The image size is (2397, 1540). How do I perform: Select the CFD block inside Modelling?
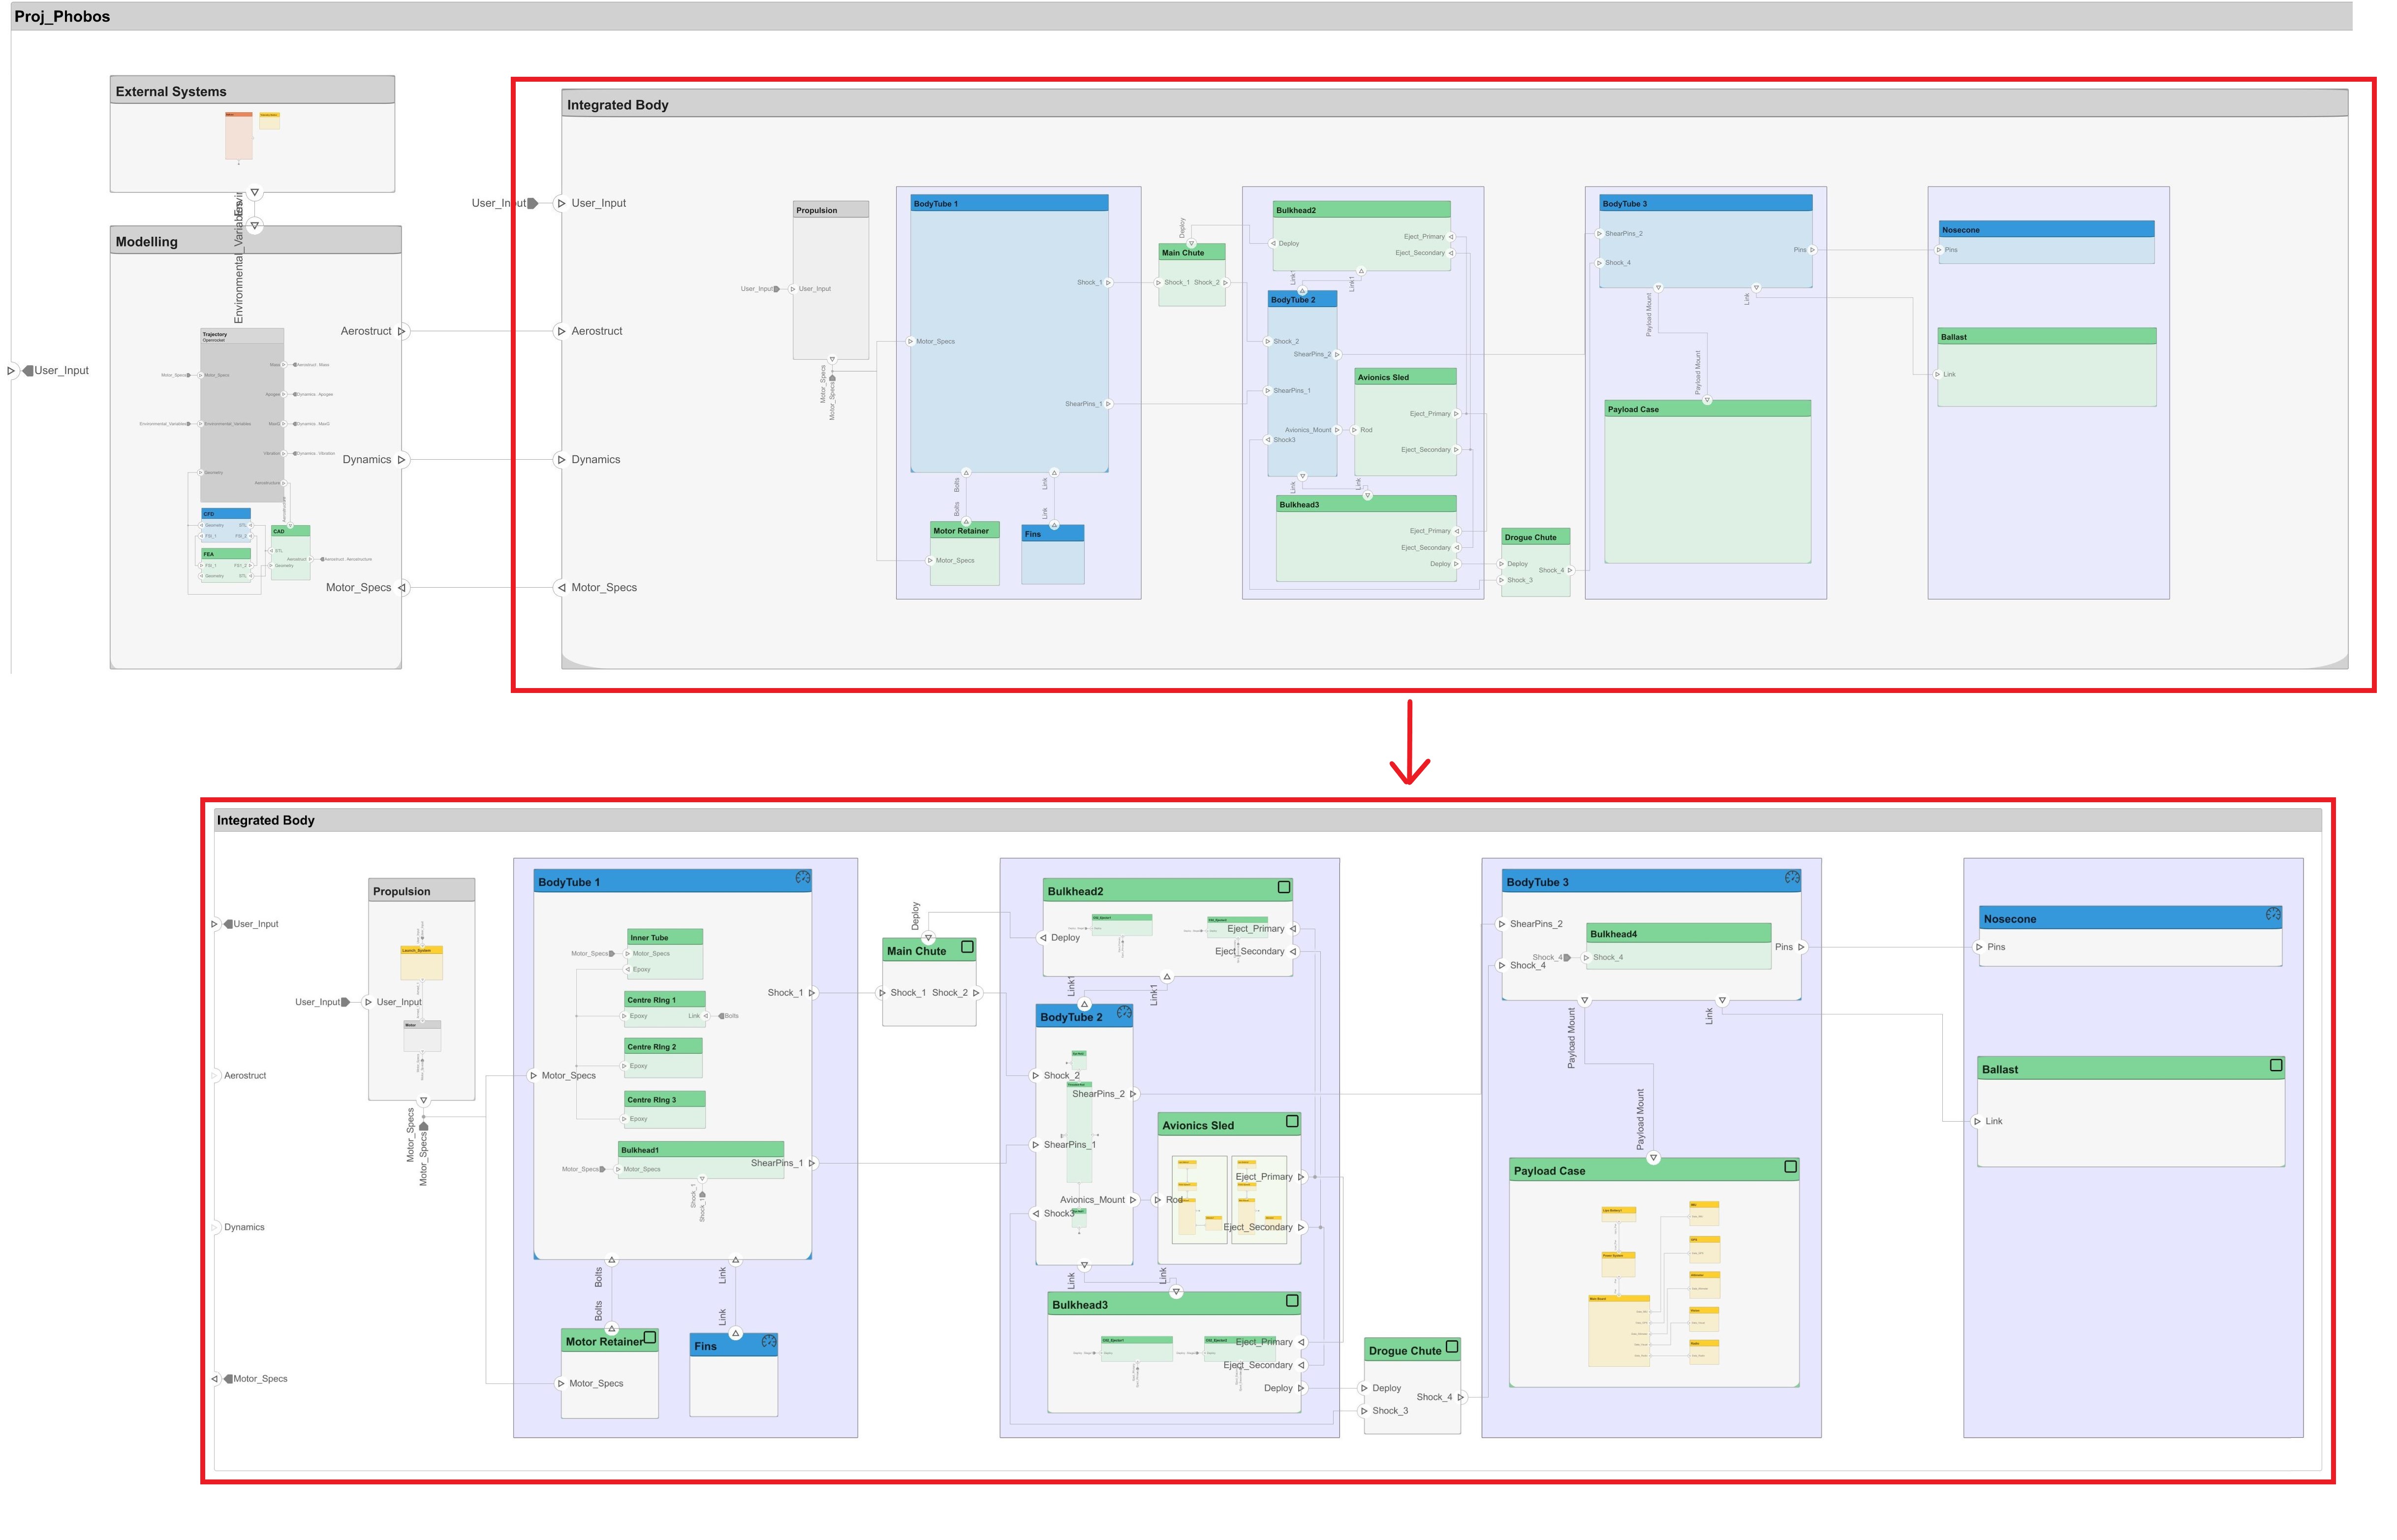click(x=225, y=525)
